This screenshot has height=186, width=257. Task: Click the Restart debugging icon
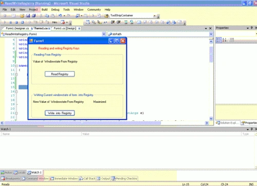(x=22, y=23)
